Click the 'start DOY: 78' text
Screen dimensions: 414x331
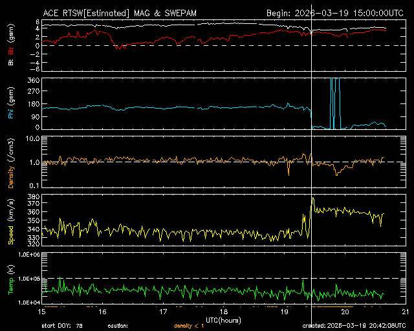(62, 326)
